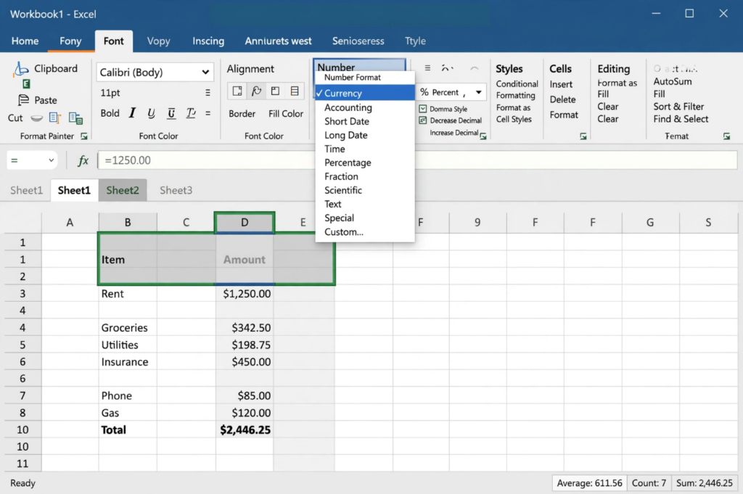Viewport: 743px width, 494px height.
Task: Click AutoSum in the Editing group
Action: pyautogui.click(x=673, y=81)
